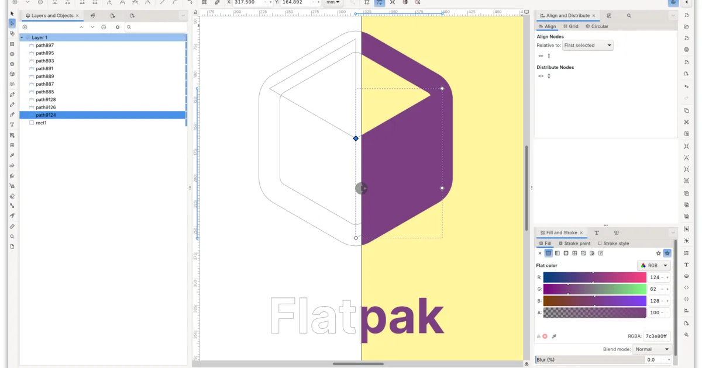Click the green G channel slider
Image resolution: width=702 pixels, height=368 pixels.
pos(594,289)
